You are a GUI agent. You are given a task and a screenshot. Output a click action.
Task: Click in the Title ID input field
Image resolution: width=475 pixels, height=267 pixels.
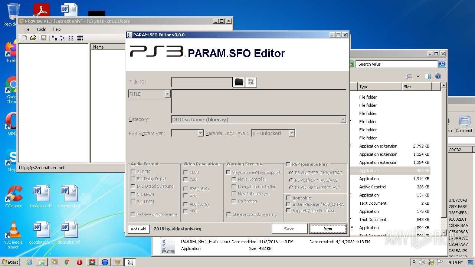[x=202, y=82]
